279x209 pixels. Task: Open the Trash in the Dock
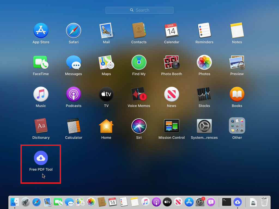[264, 202]
